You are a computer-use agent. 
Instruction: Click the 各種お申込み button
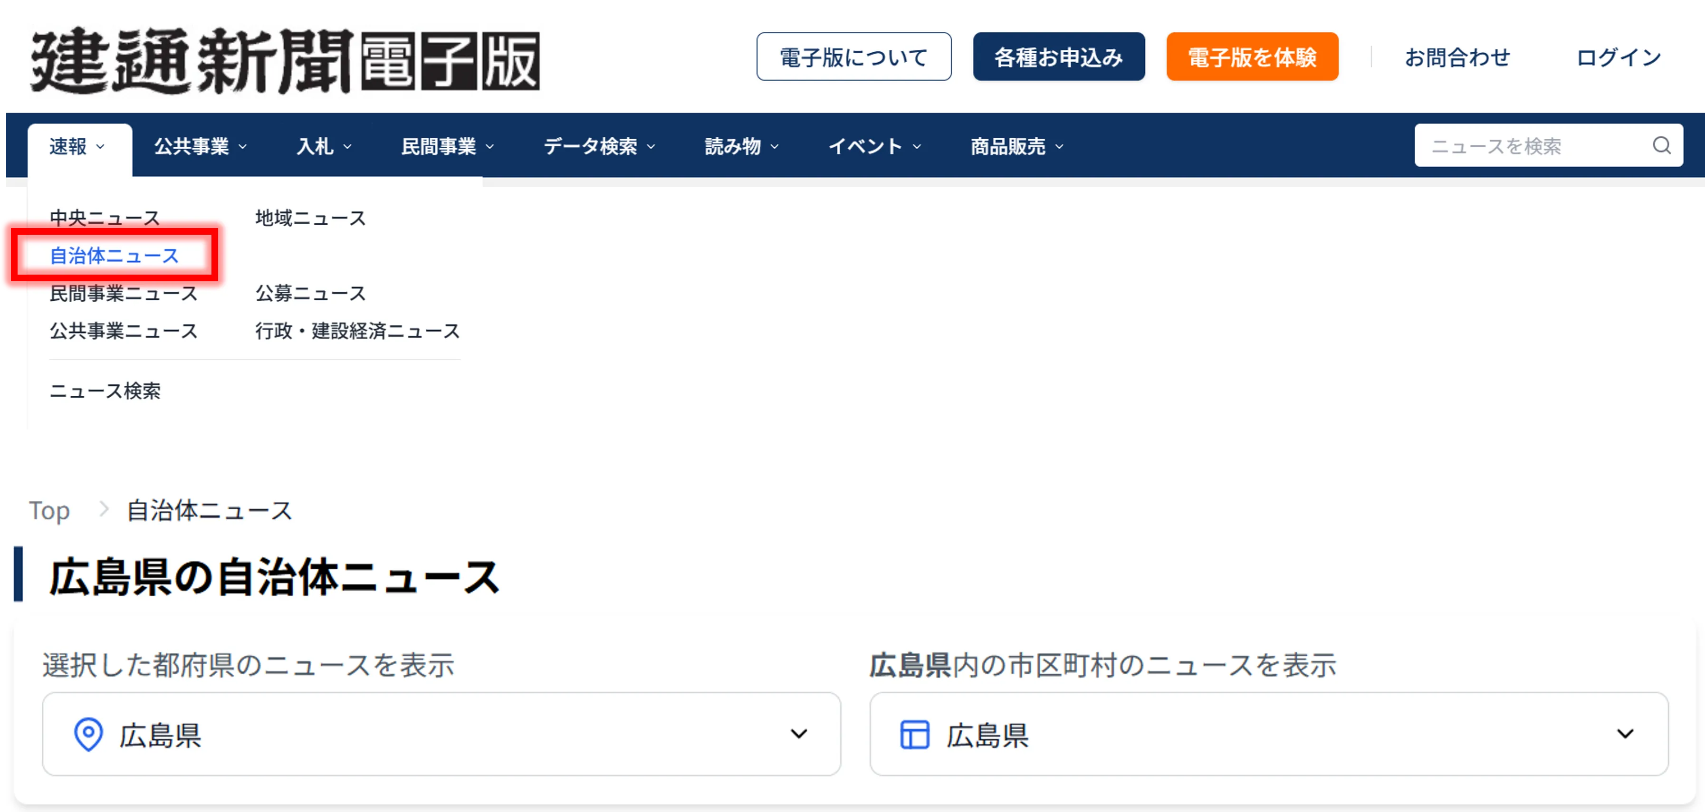pyautogui.click(x=1058, y=57)
